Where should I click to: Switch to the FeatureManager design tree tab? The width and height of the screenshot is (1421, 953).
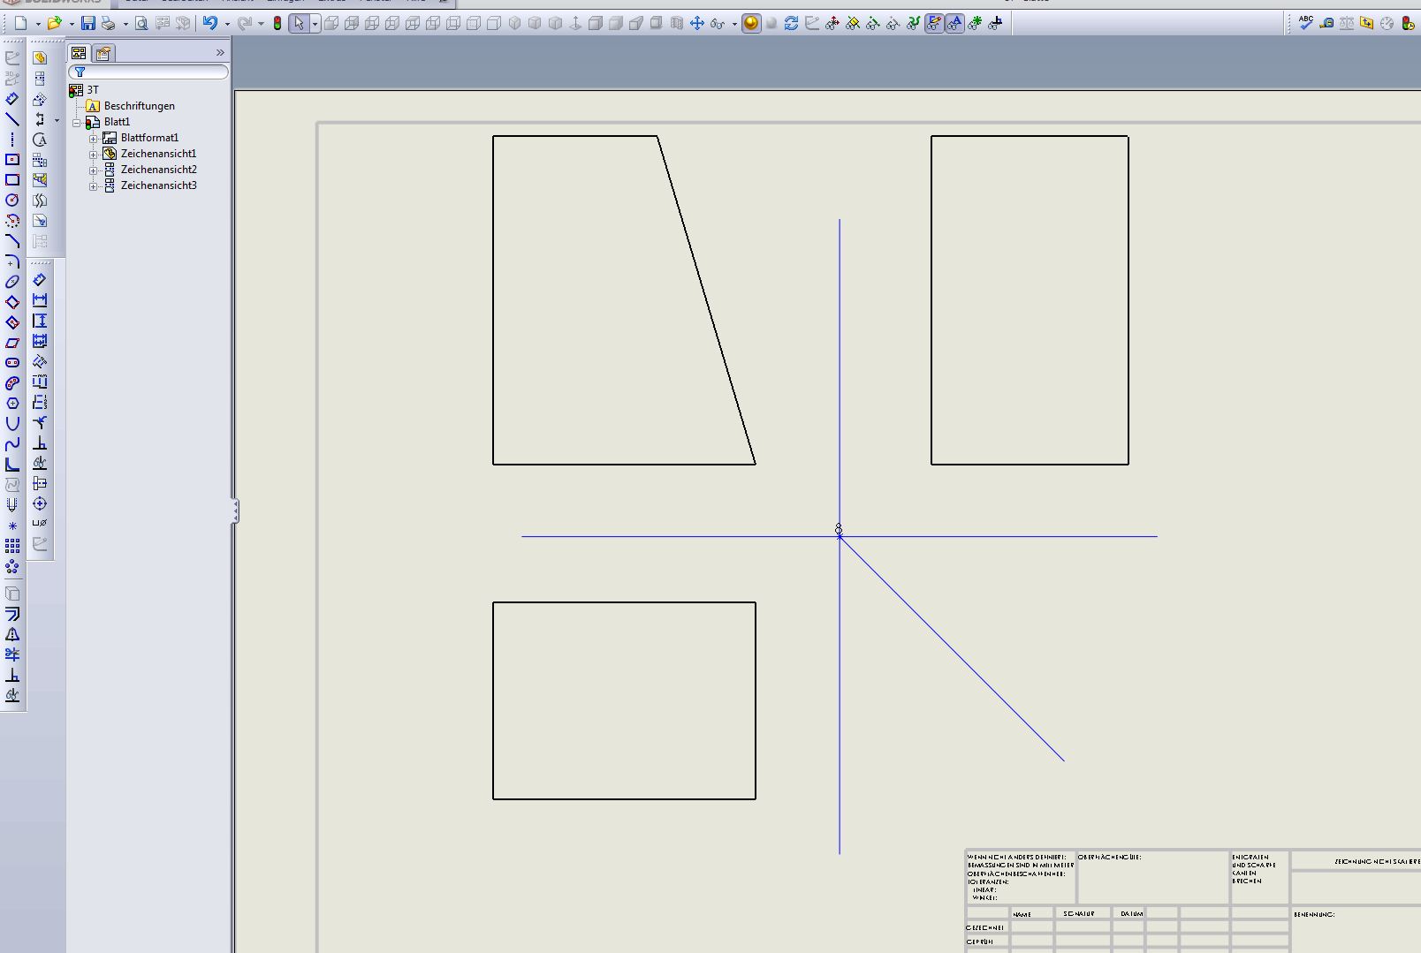pyautogui.click(x=79, y=53)
